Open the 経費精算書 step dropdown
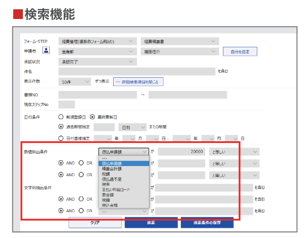 click(x=180, y=42)
